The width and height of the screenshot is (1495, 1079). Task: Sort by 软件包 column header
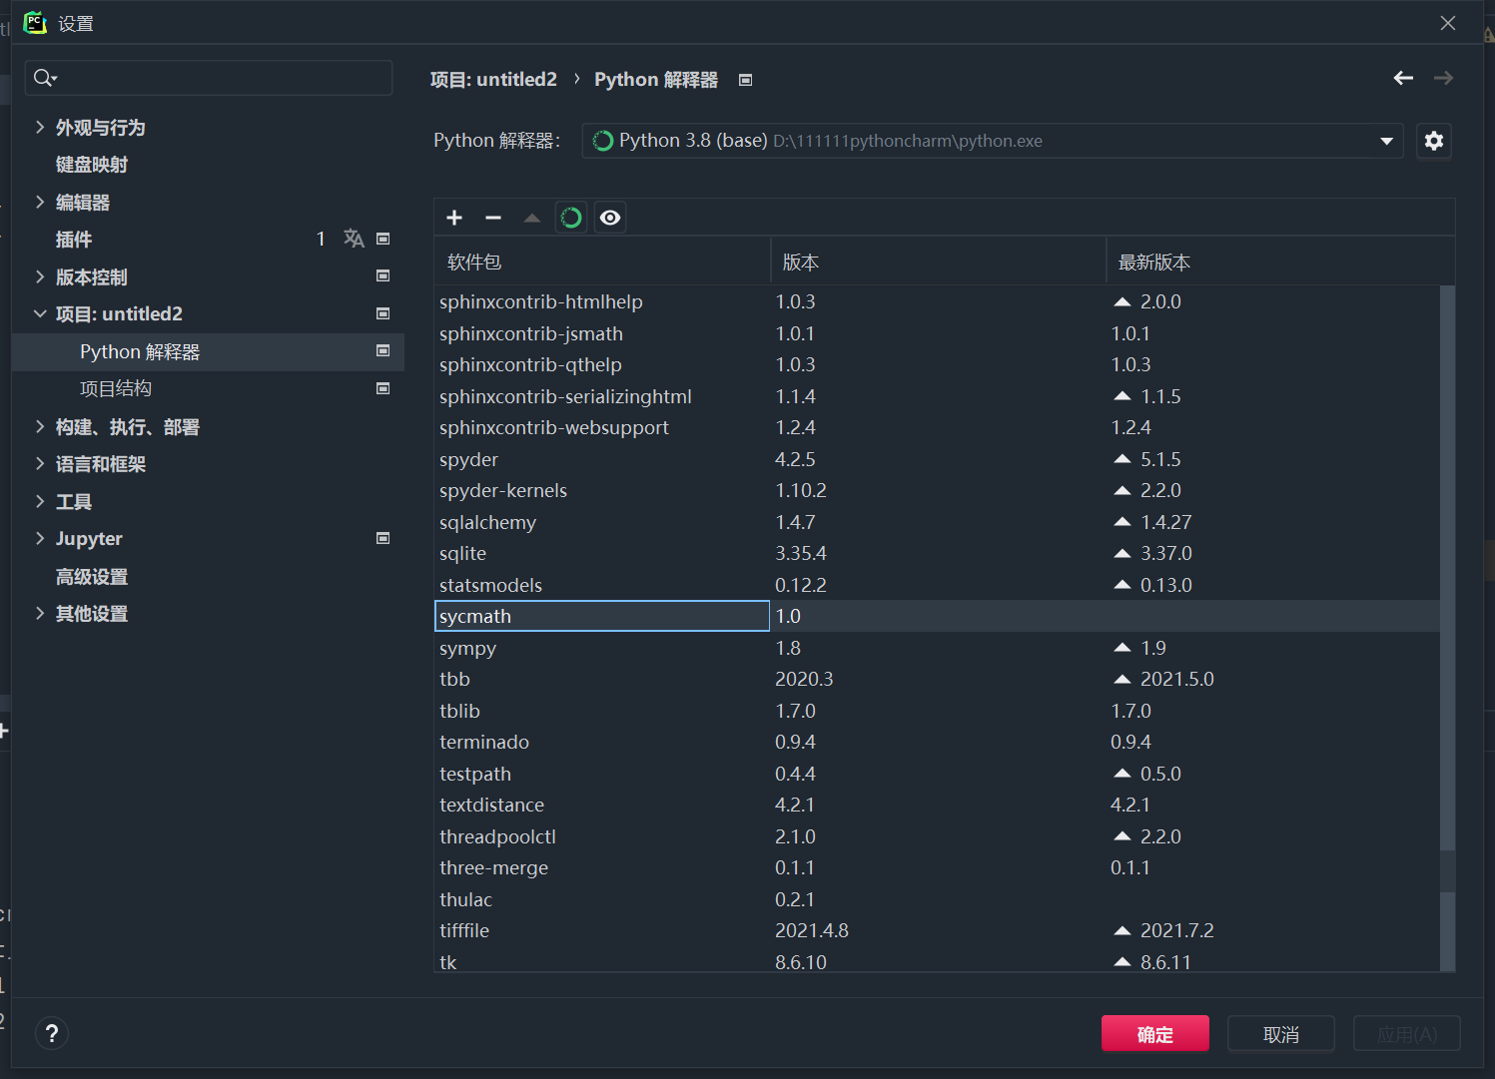[x=602, y=262]
